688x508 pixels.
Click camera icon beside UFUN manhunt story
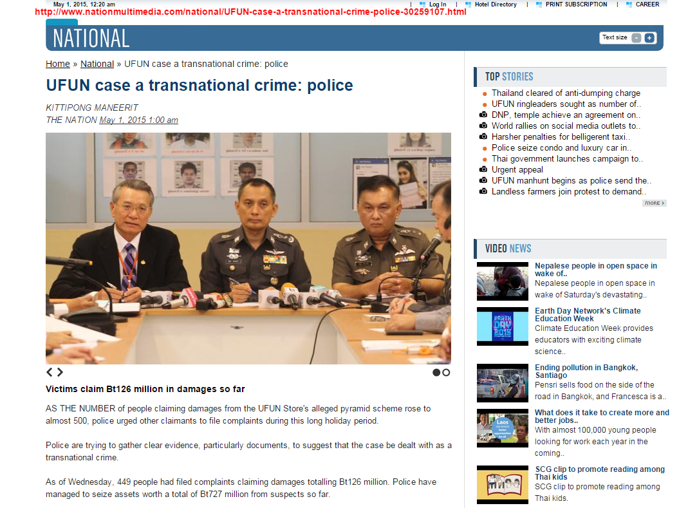(483, 180)
